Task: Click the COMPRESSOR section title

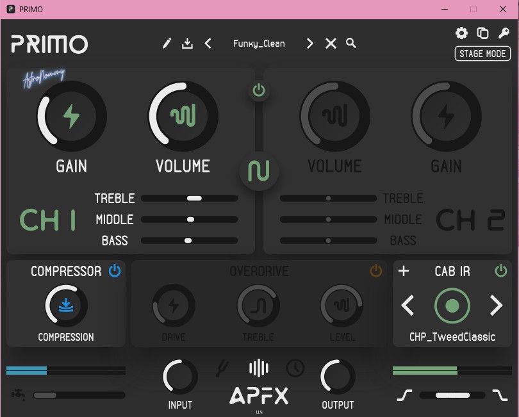Action: [66, 272]
